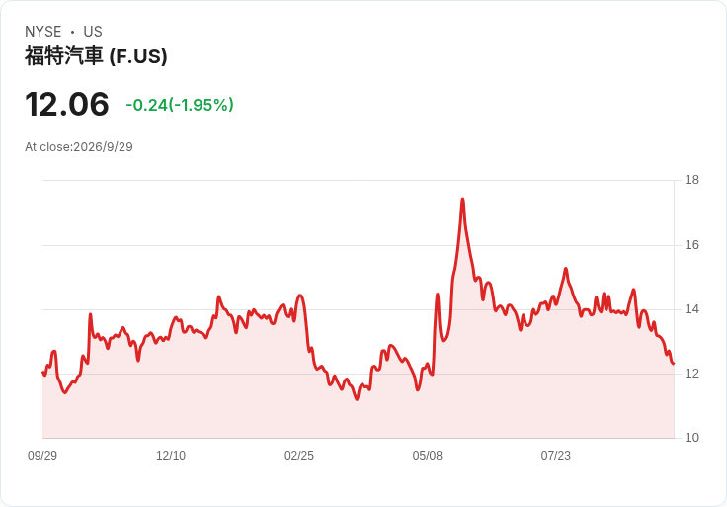Click the dot separator between NYSE and US

[x=73, y=32]
